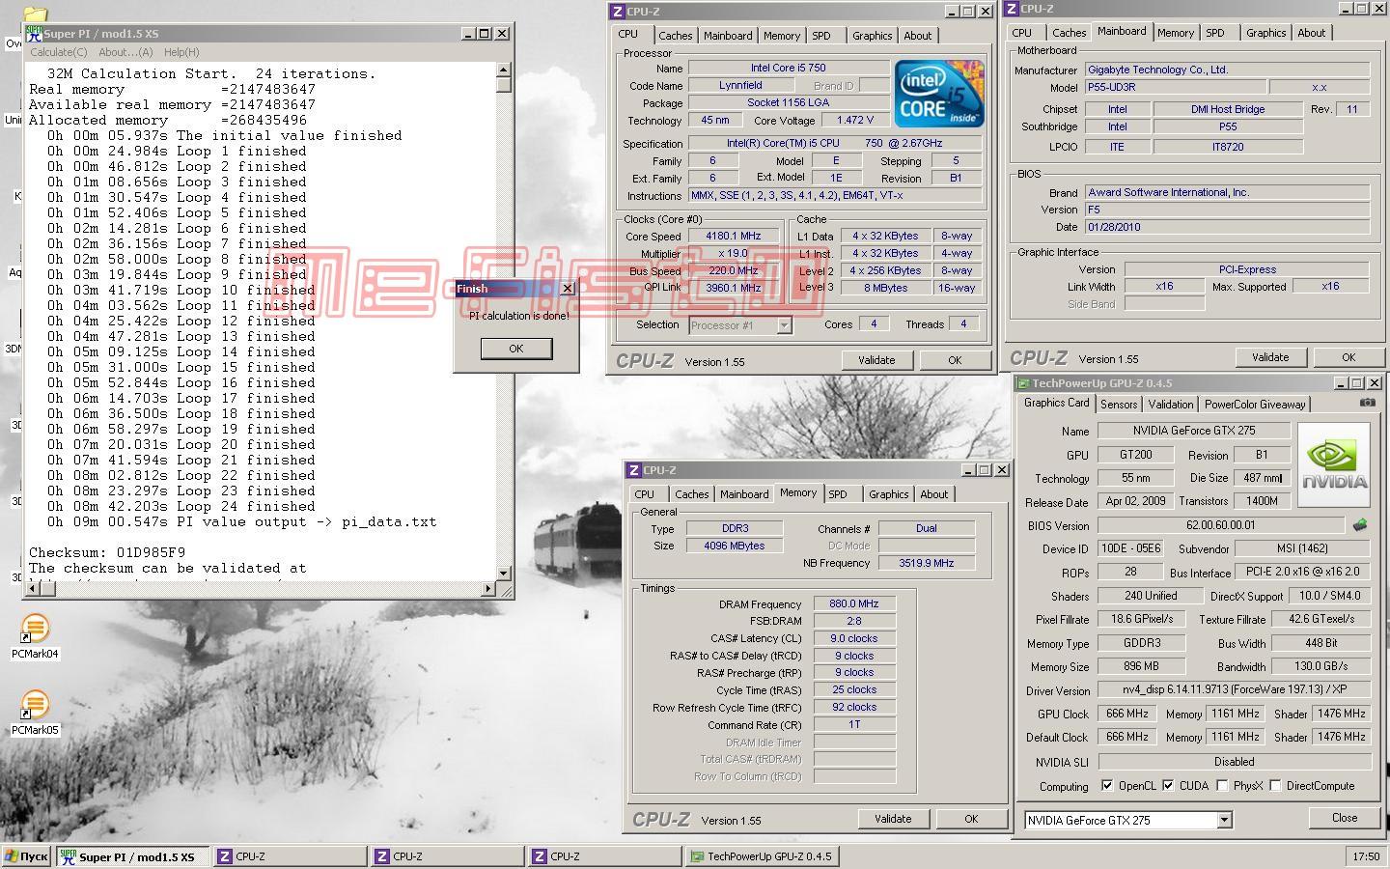This screenshot has width=1390, height=869.
Task: Click the Intel Core i5 750 name field
Action: coord(789,68)
